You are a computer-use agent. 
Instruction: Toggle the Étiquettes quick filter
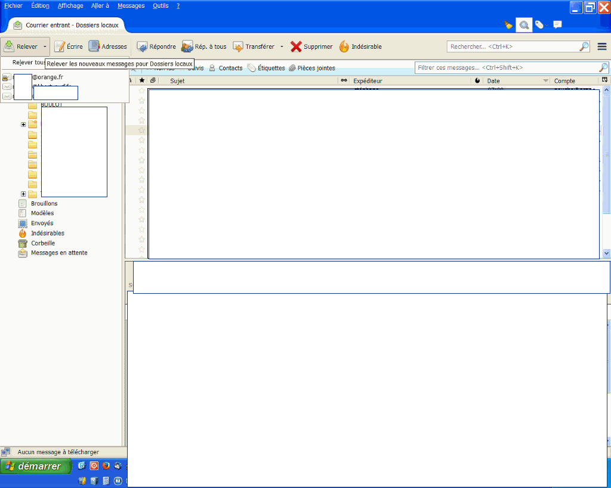coord(266,68)
